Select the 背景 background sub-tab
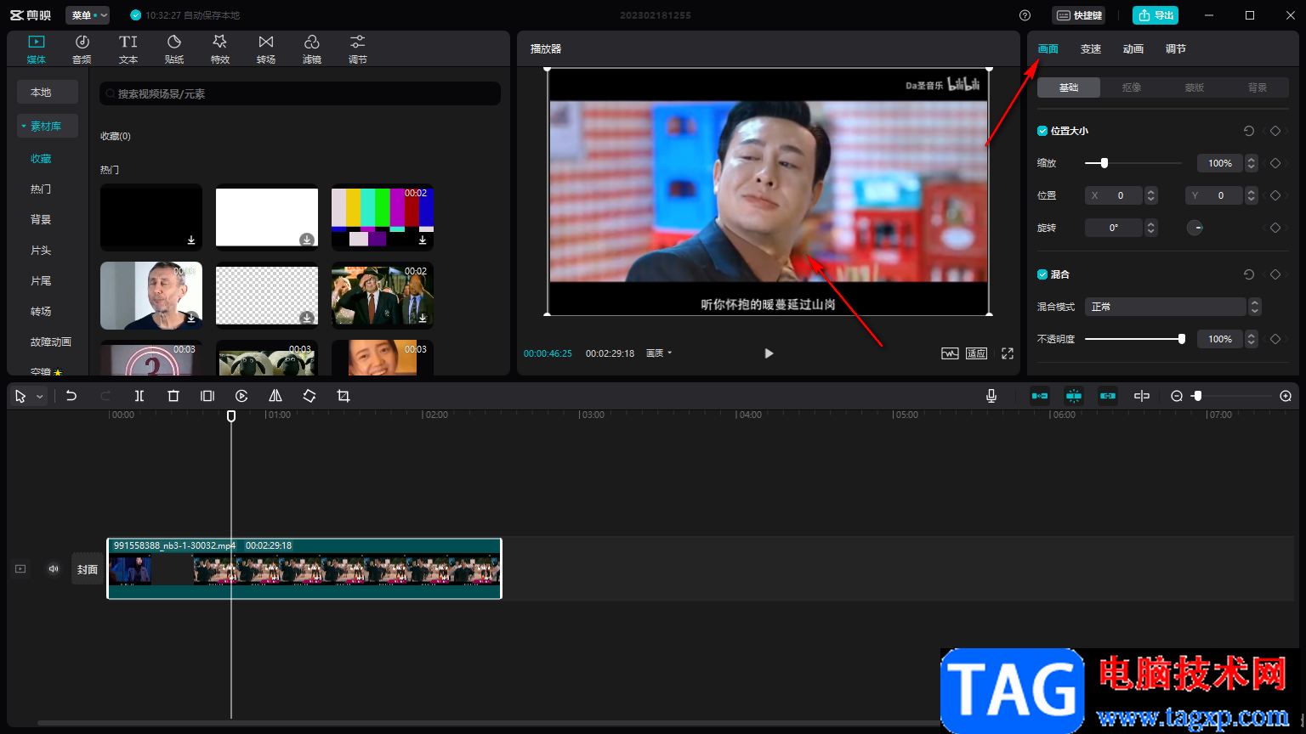Image resolution: width=1306 pixels, height=734 pixels. 1258,88
